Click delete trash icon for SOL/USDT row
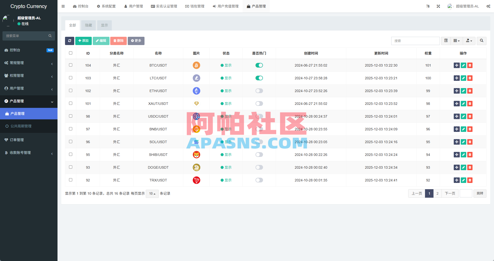 [470, 142]
